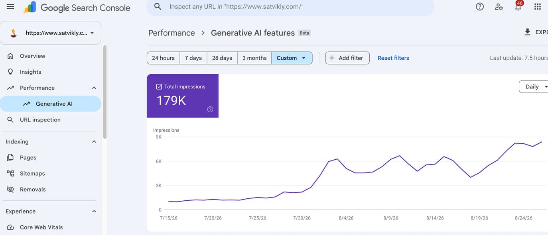Click the plus icon in Add filter
Viewport: 548px width, 235px height.
(332, 58)
